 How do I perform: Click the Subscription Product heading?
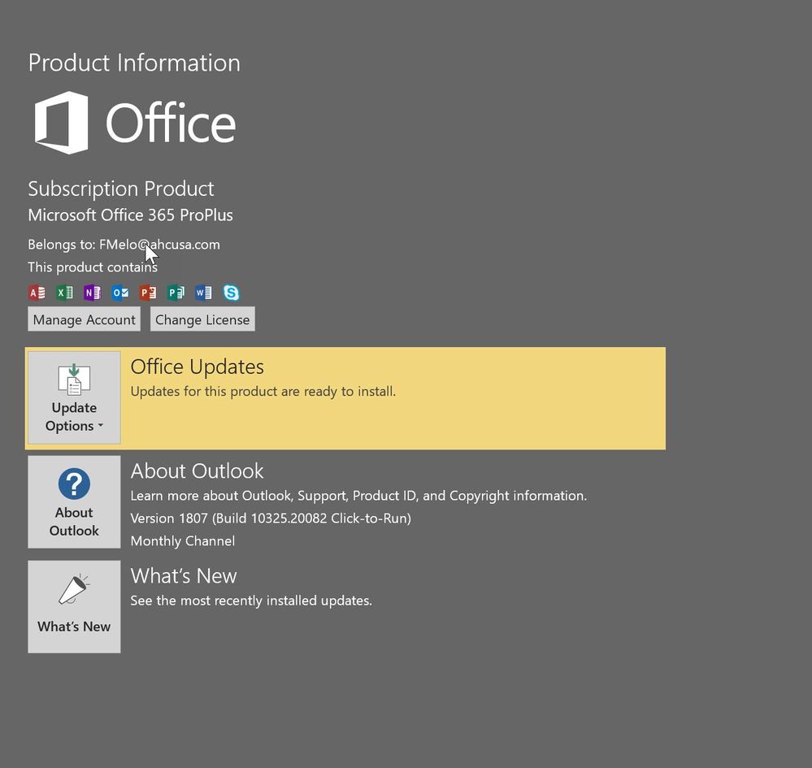120,189
